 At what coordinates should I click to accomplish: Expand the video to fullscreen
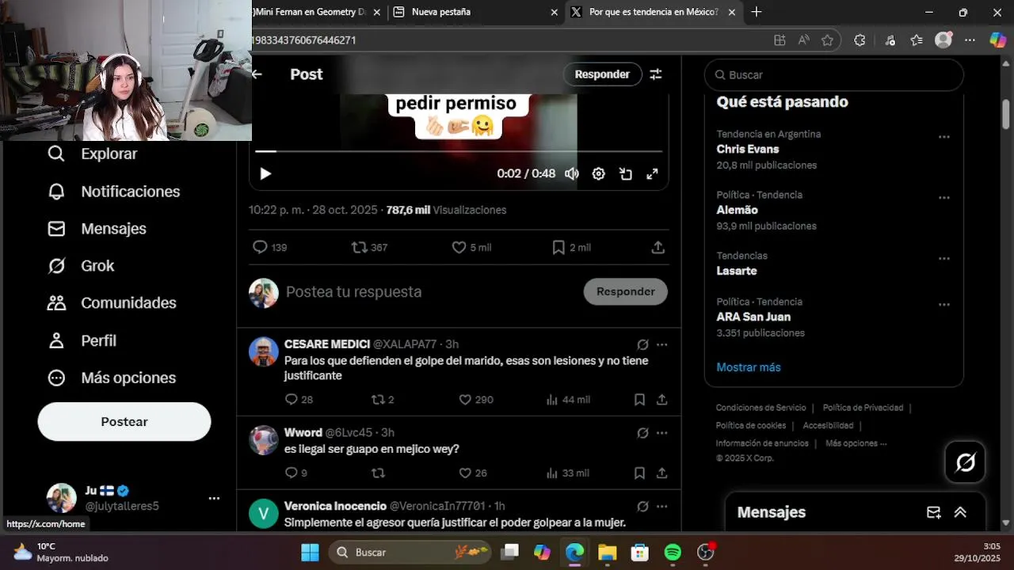tap(652, 173)
